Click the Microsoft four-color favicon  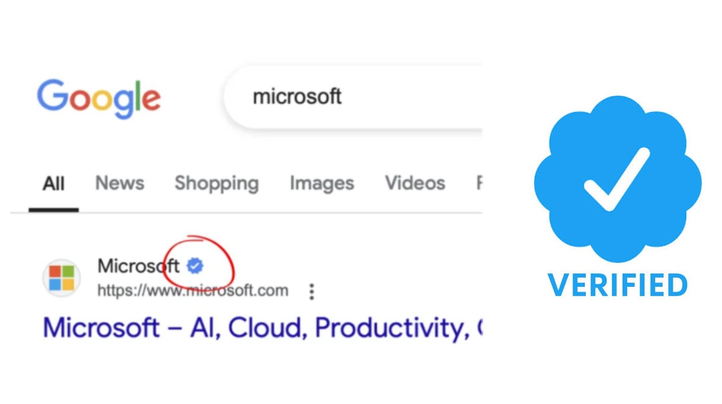click(62, 278)
